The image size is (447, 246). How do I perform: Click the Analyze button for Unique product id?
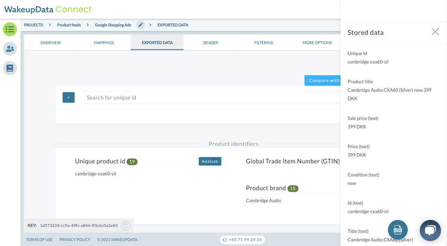pos(210,161)
